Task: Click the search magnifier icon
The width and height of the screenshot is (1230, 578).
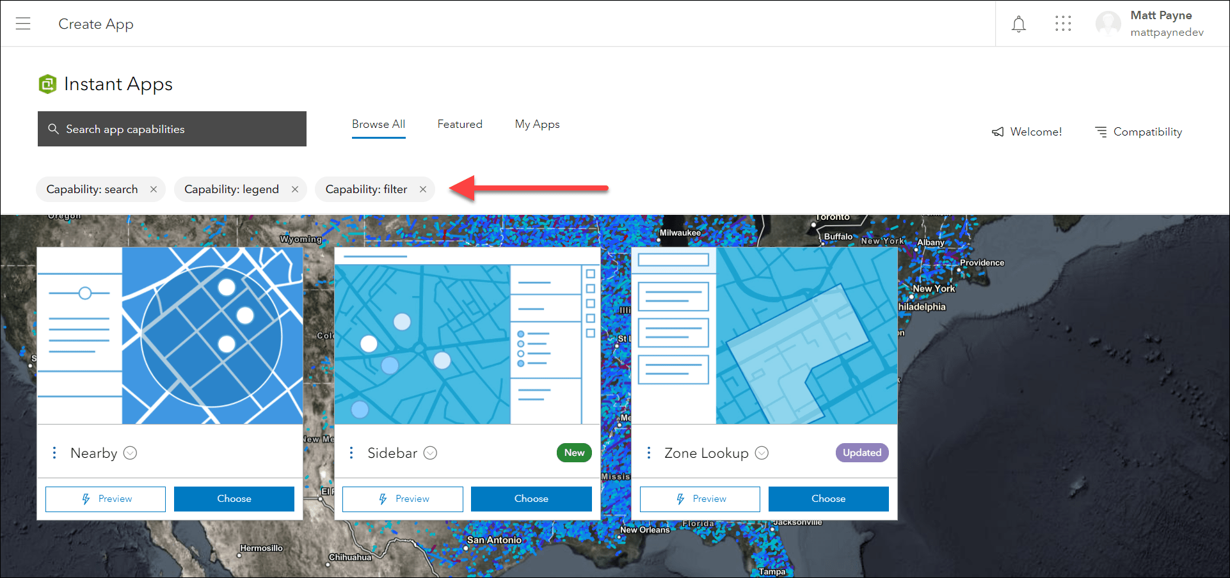Action: (54, 129)
